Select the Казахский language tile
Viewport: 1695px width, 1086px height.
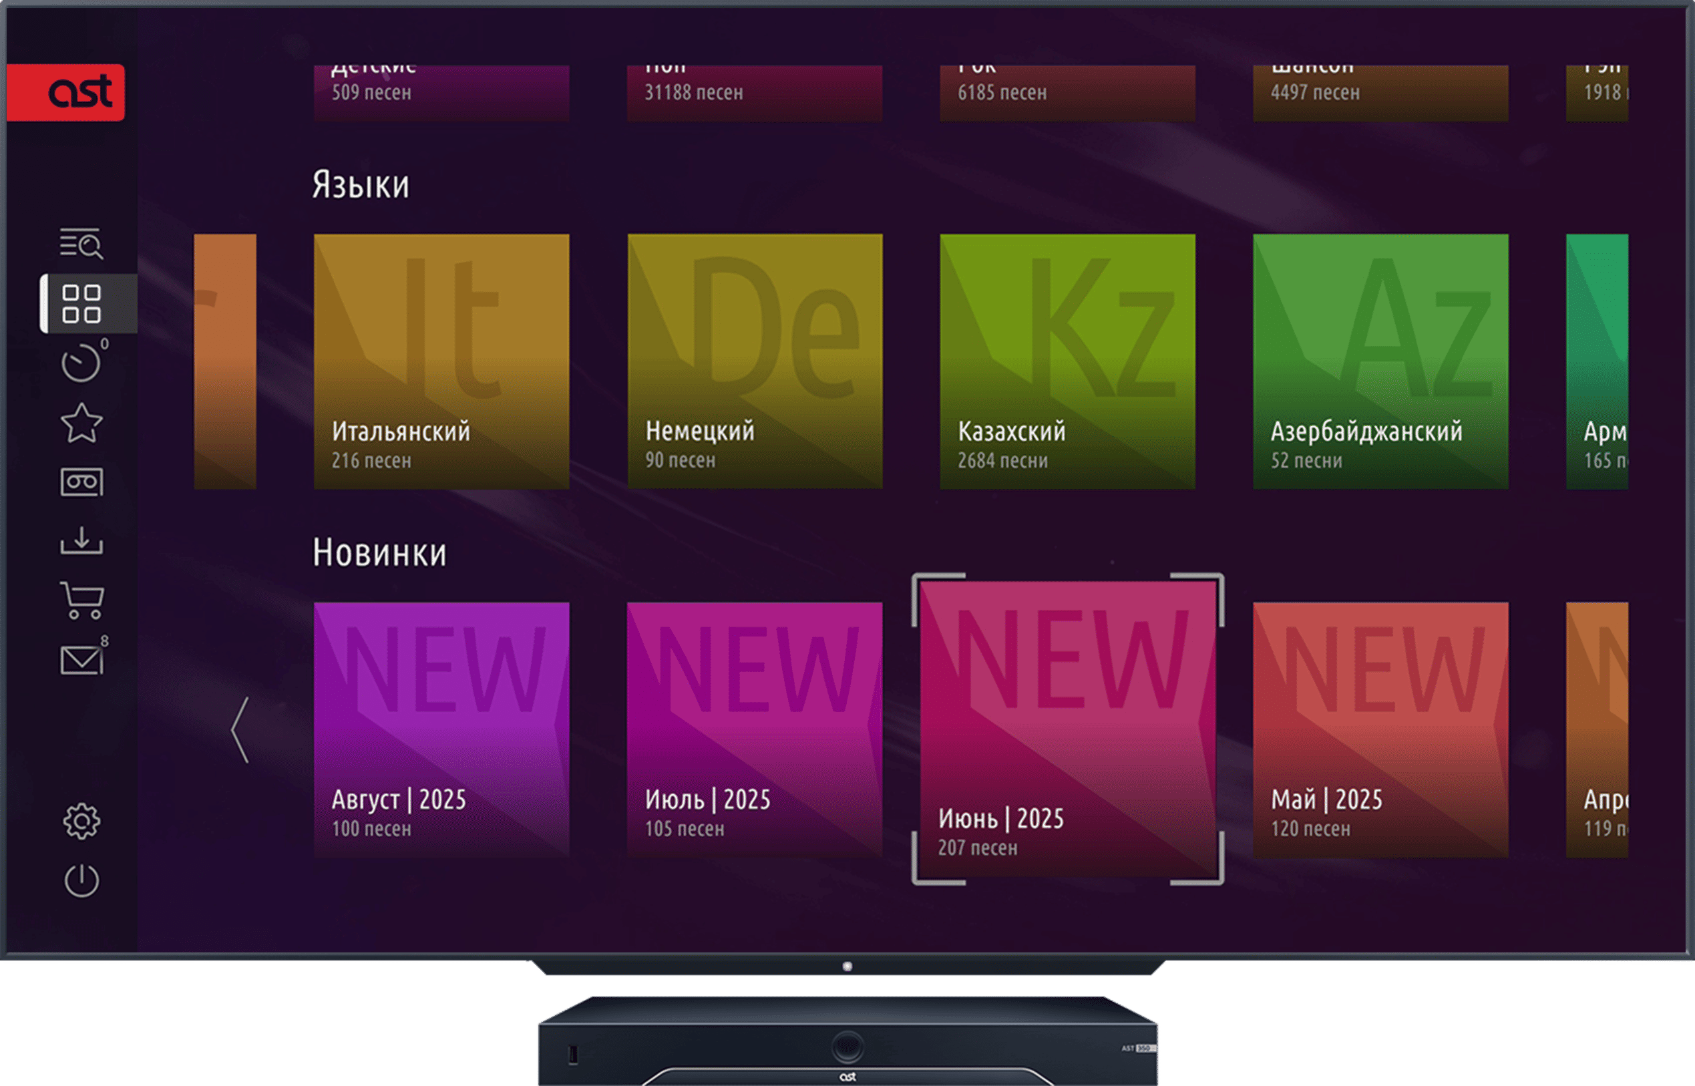point(1067,361)
